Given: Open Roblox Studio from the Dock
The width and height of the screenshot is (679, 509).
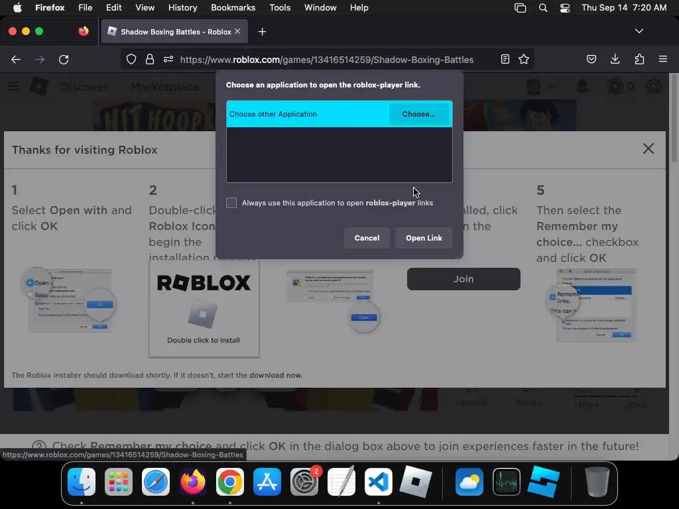Looking at the screenshot, I should (544, 482).
